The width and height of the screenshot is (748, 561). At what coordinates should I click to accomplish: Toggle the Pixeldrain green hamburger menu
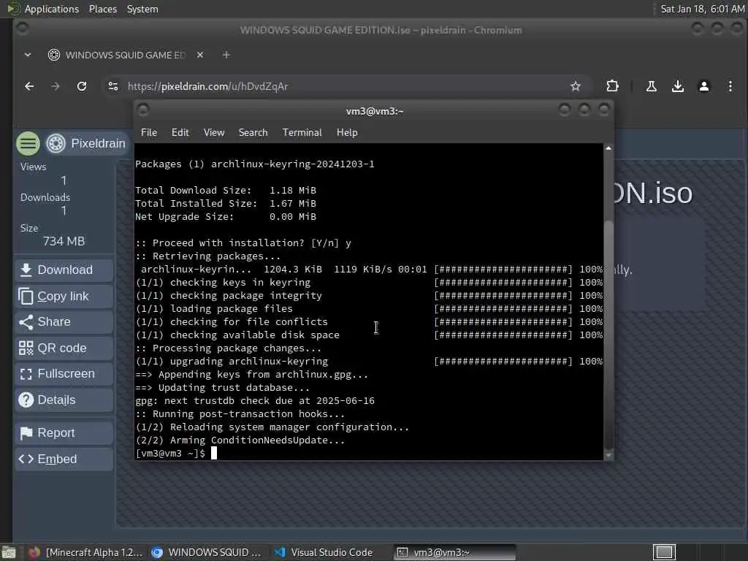point(28,143)
